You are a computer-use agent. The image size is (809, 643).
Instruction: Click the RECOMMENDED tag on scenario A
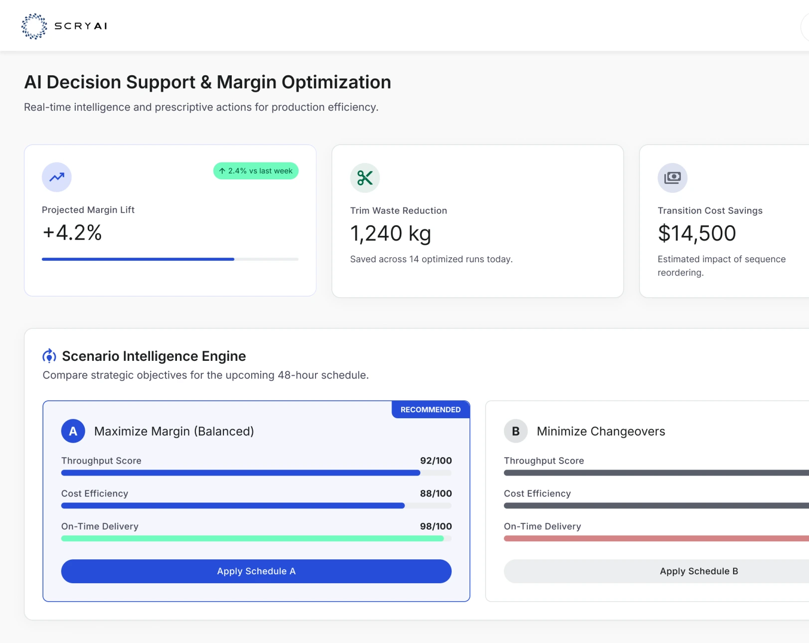[x=431, y=410]
